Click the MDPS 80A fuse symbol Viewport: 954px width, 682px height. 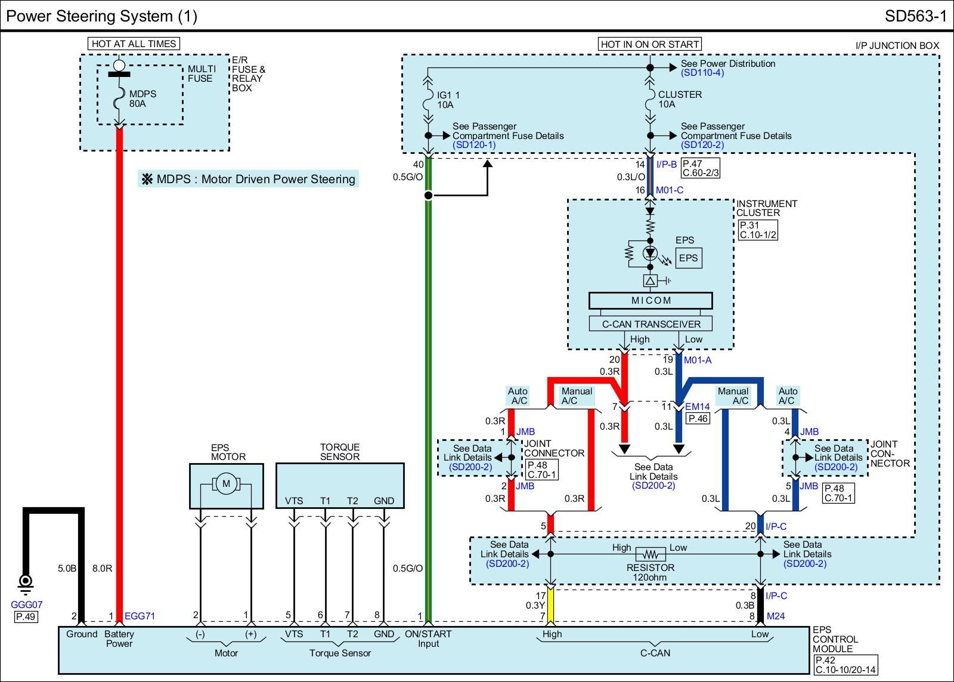tap(119, 98)
